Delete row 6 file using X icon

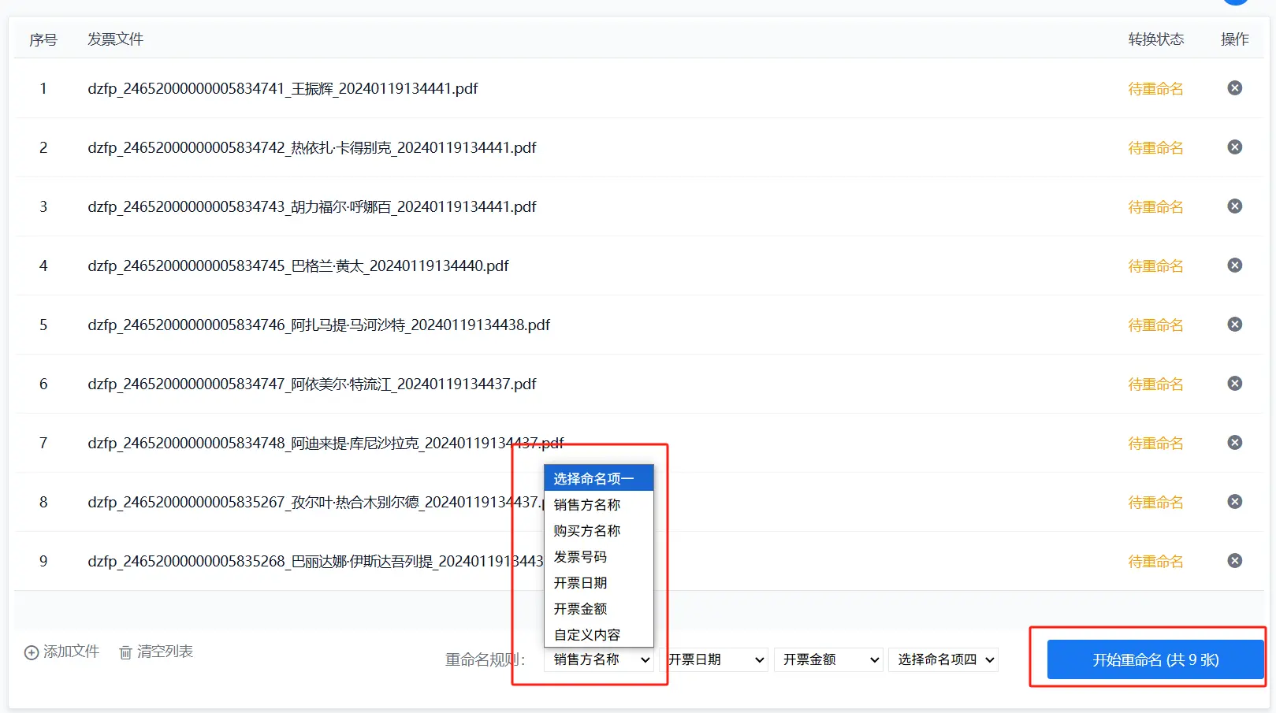click(1234, 384)
